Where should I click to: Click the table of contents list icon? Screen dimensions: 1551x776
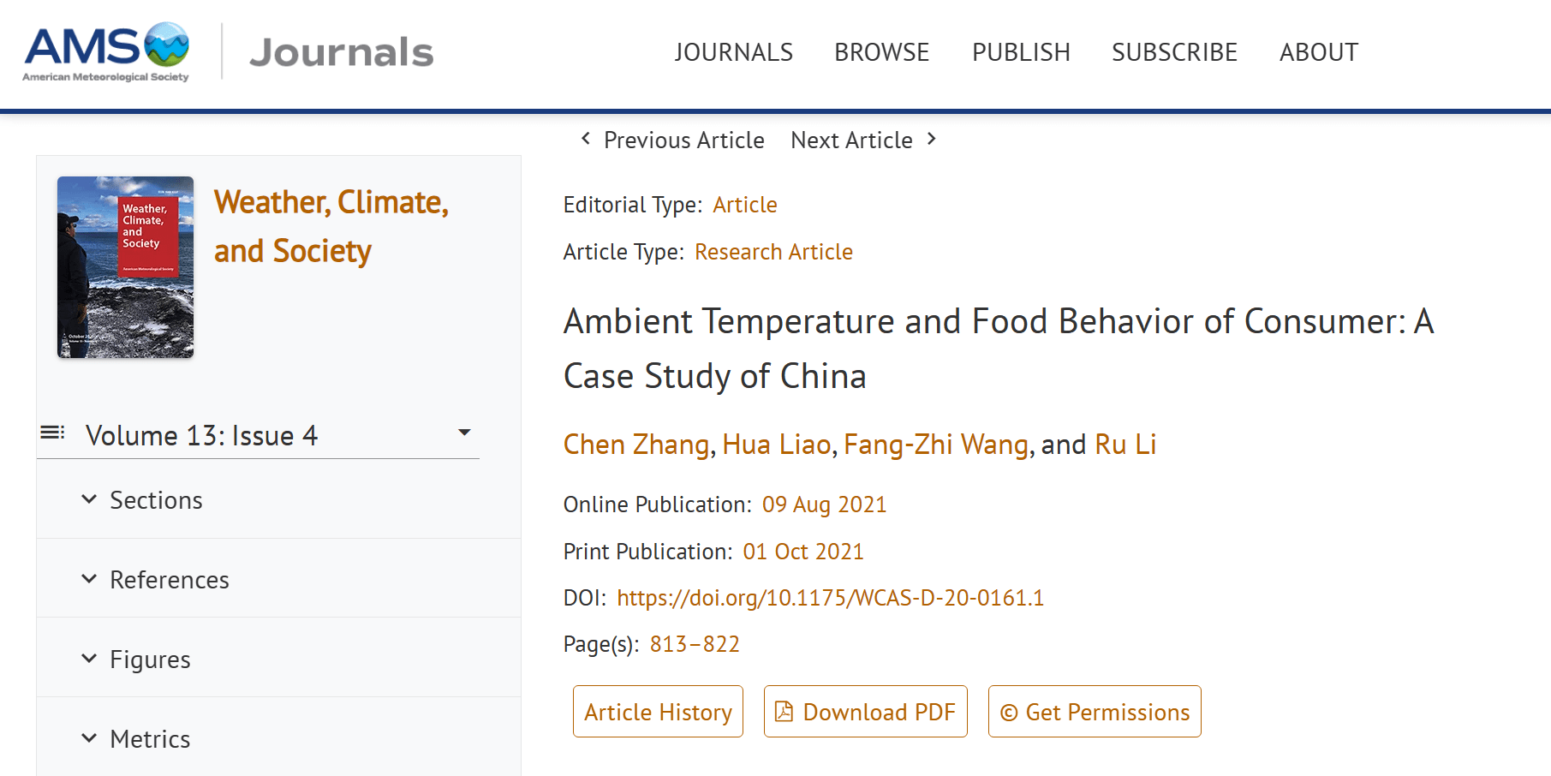(x=52, y=433)
